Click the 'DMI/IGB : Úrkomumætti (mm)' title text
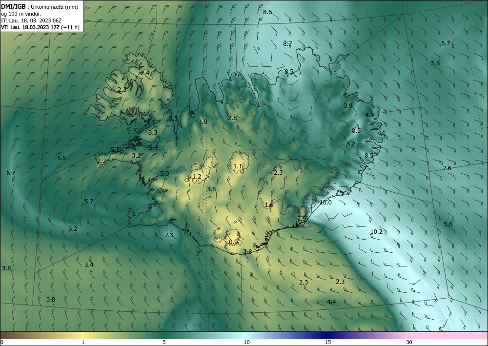 coord(40,7)
